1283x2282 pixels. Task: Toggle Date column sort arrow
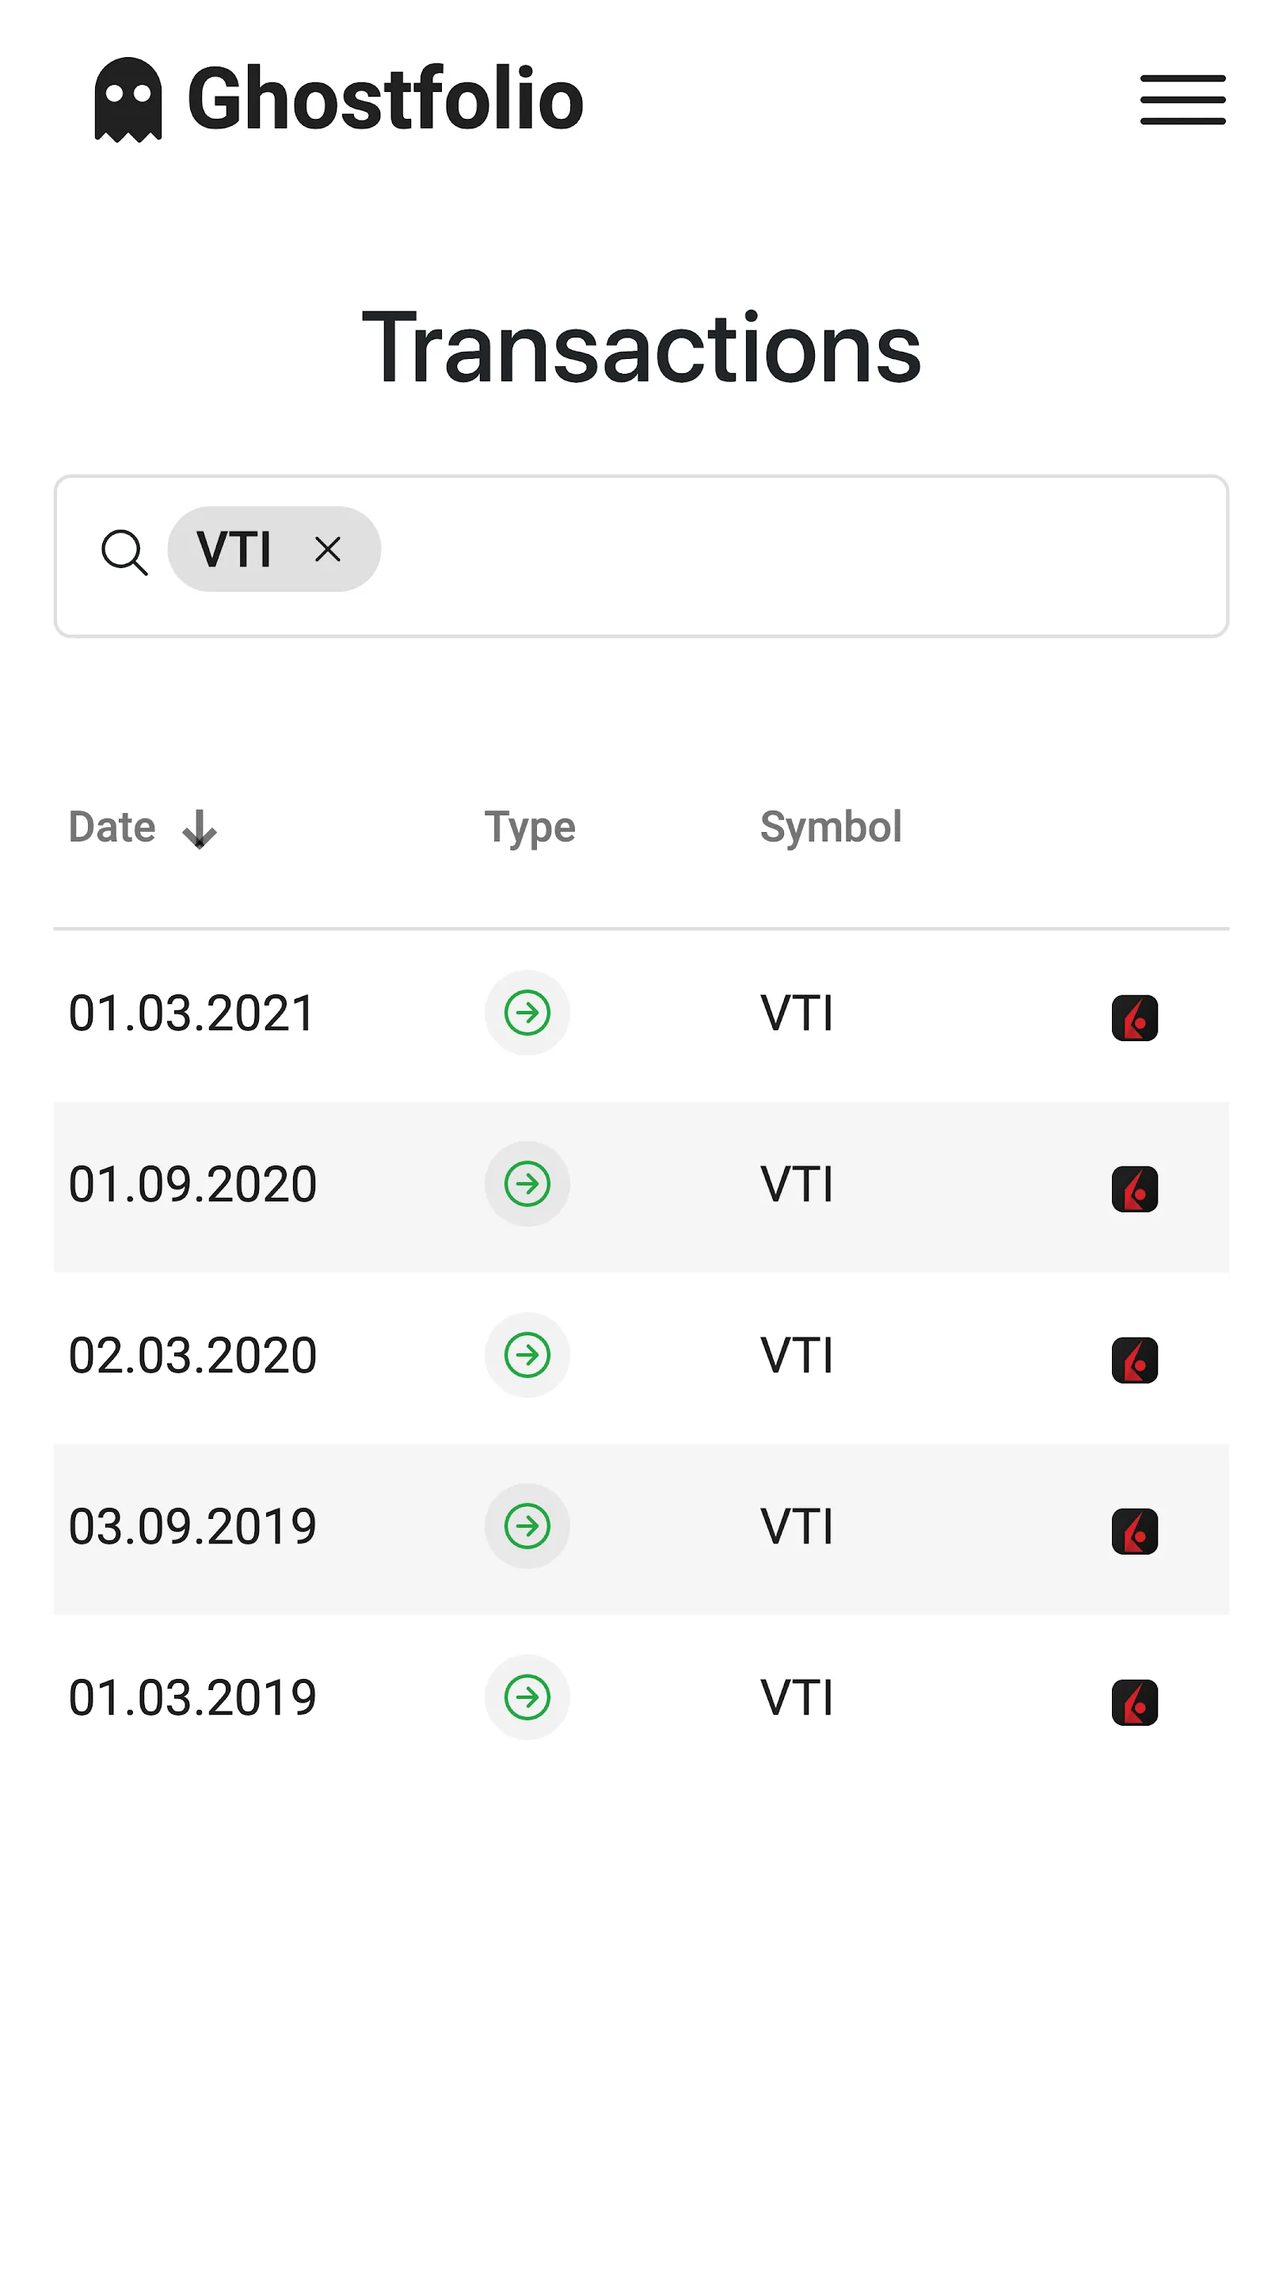coord(200,829)
